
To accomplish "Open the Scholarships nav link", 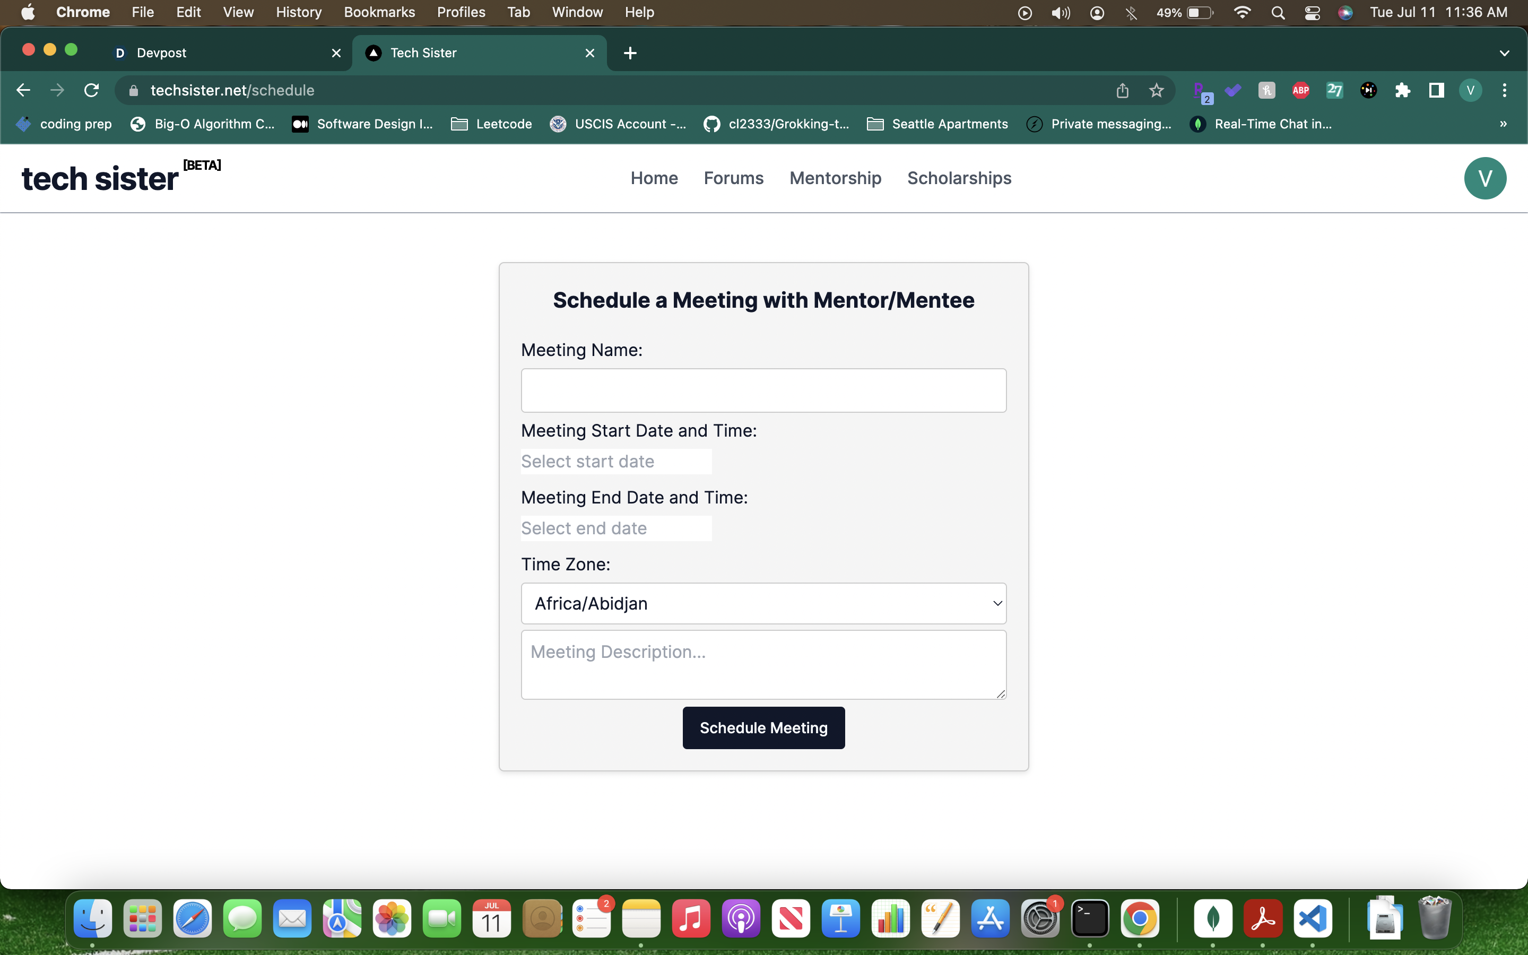I will click(x=959, y=178).
